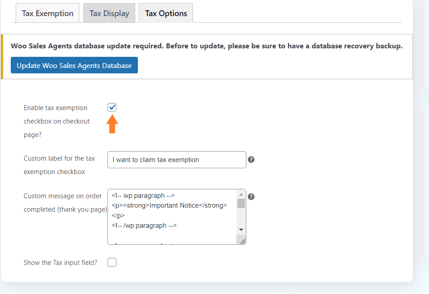Switch to the Tax Exemption tab

[47, 13]
